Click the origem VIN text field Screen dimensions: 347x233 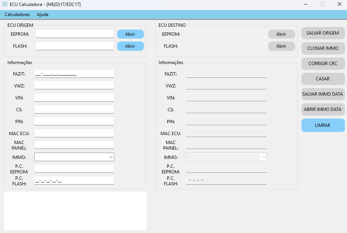[x=74, y=98]
